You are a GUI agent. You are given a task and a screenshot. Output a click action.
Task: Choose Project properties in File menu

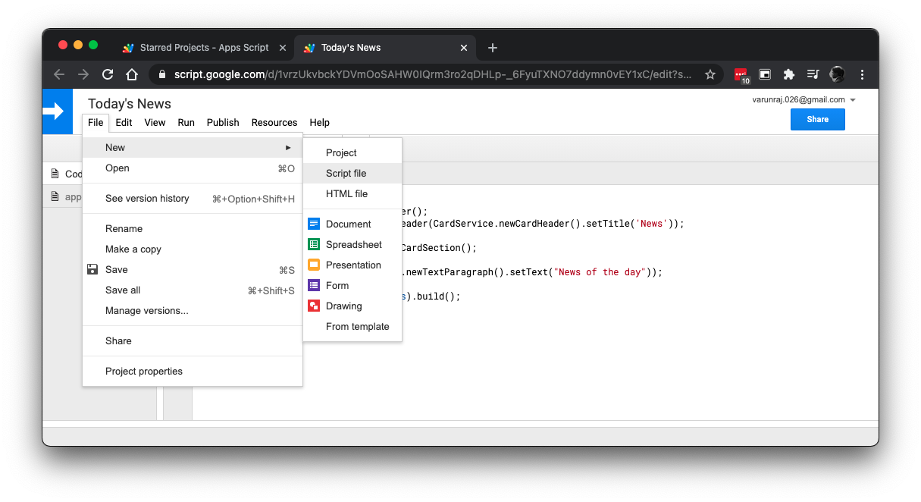144,371
